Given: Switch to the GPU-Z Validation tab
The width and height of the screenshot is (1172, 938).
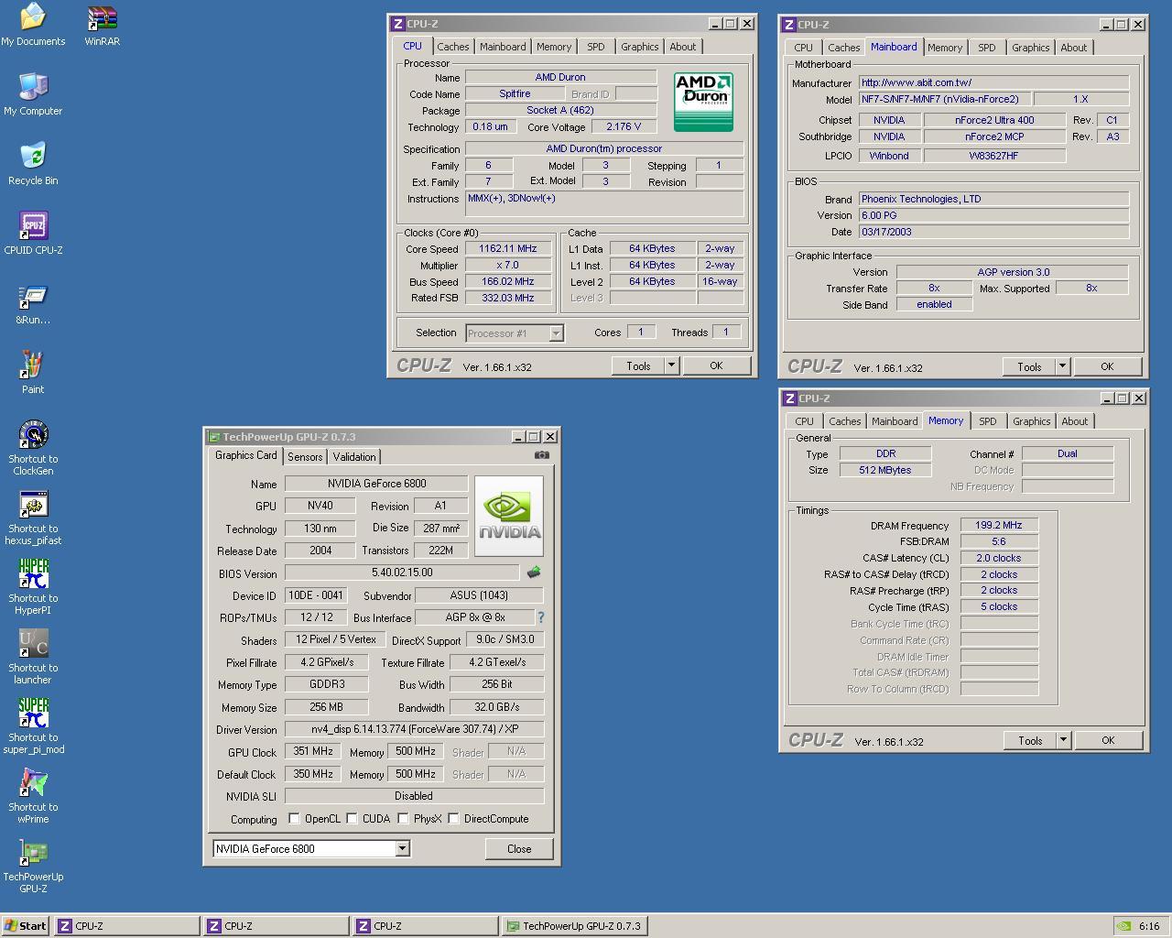Looking at the screenshot, I should pyautogui.click(x=354, y=457).
